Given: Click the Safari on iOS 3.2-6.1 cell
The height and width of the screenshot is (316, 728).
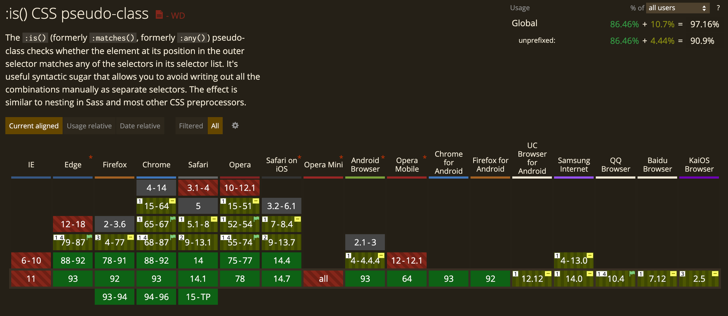Looking at the screenshot, I should click(x=282, y=206).
